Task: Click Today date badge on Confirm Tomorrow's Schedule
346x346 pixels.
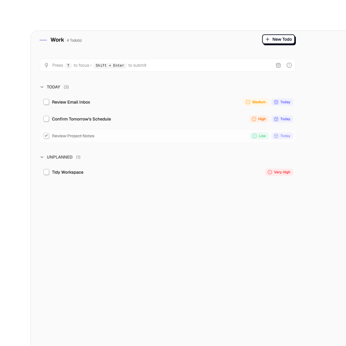Action: coord(282,119)
